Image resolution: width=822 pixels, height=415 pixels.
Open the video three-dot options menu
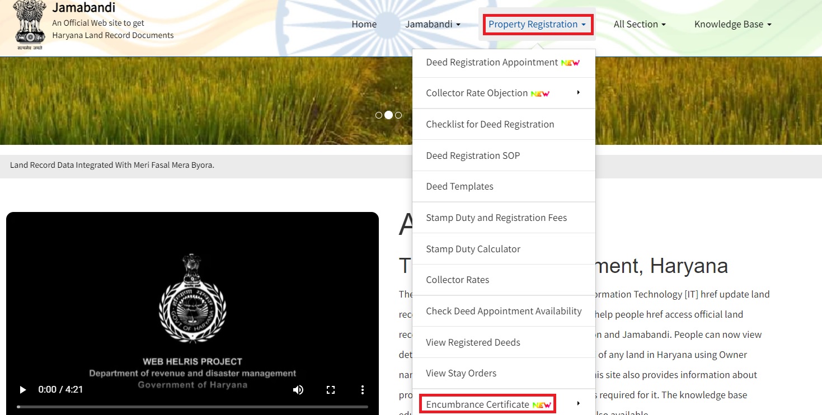[x=362, y=390]
